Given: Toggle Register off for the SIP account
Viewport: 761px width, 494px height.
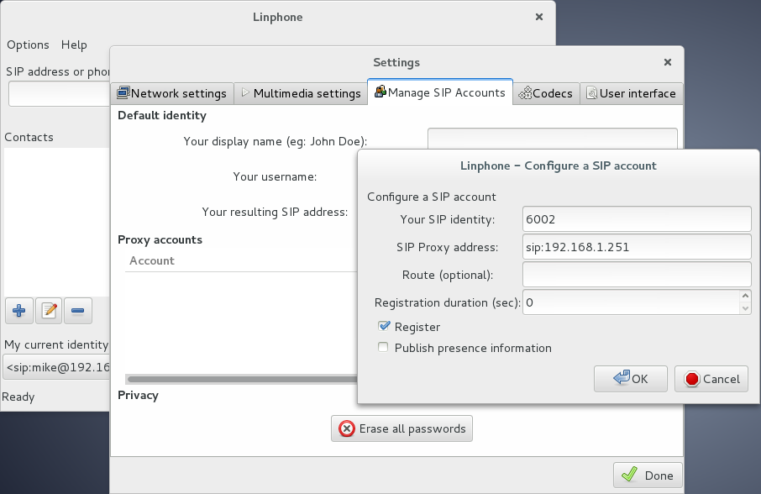Looking at the screenshot, I should [383, 326].
